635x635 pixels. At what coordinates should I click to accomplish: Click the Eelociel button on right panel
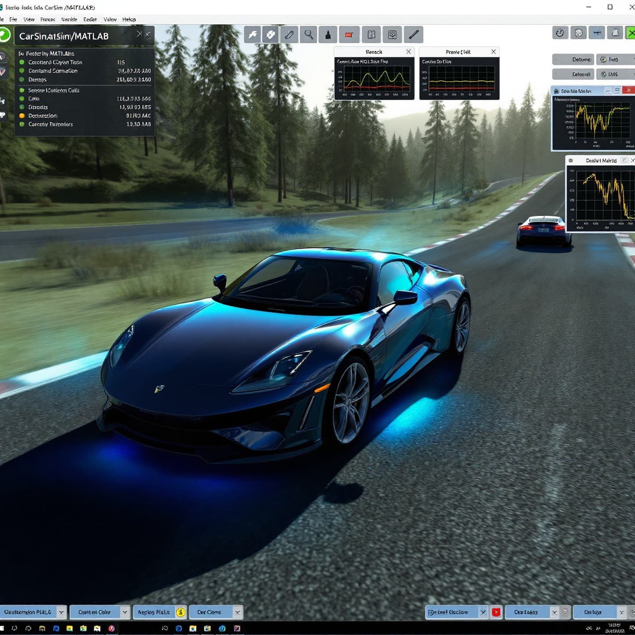click(573, 74)
